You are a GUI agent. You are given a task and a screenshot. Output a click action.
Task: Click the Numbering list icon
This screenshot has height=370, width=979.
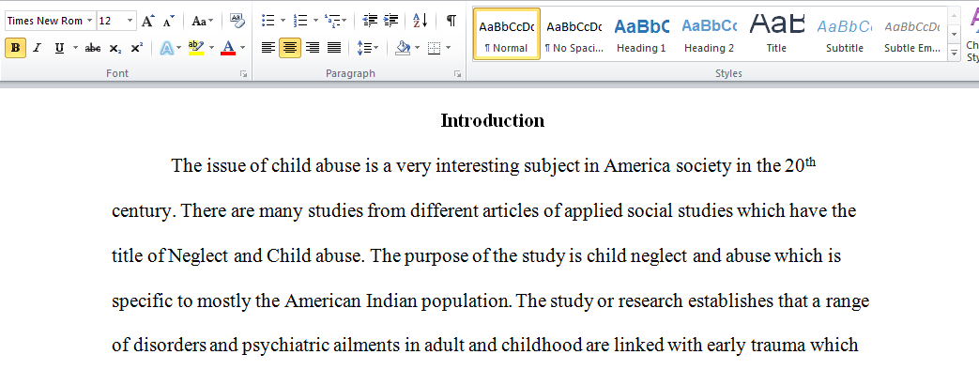coord(300,22)
